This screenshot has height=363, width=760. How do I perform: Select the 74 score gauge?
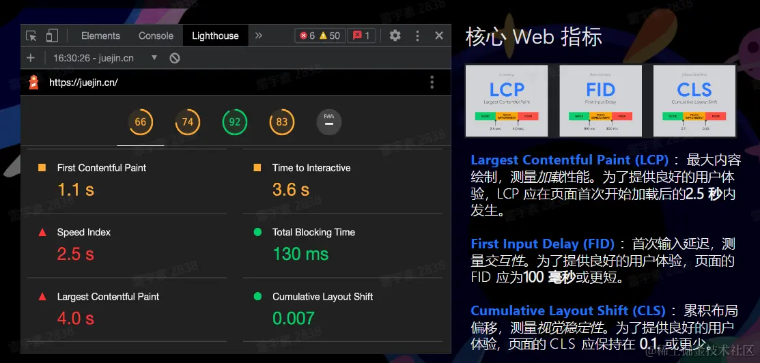[188, 122]
